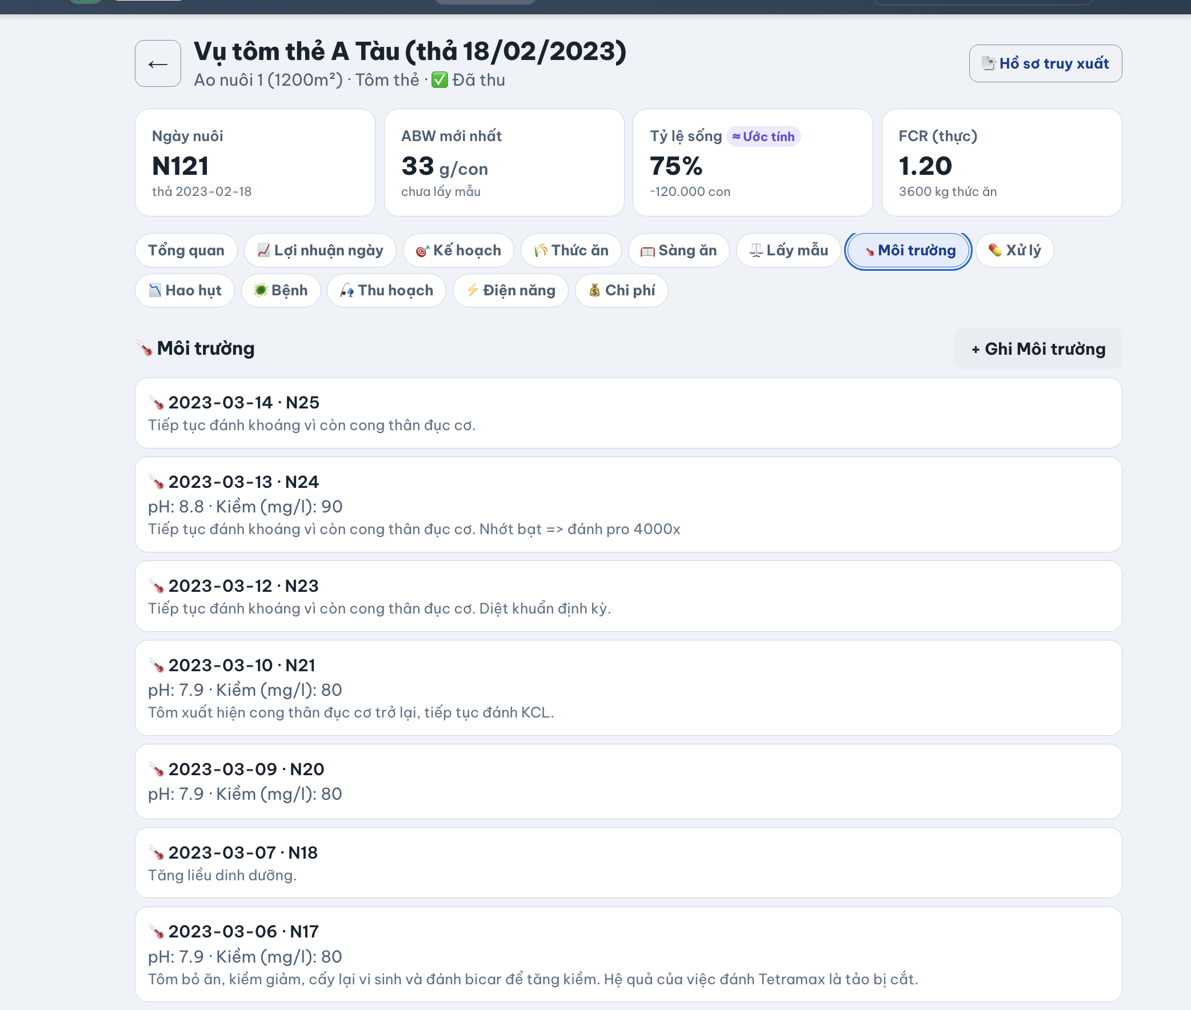
Task: Click the Ước tính badge next to Tỷ lệ sống
Action: click(x=763, y=137)
